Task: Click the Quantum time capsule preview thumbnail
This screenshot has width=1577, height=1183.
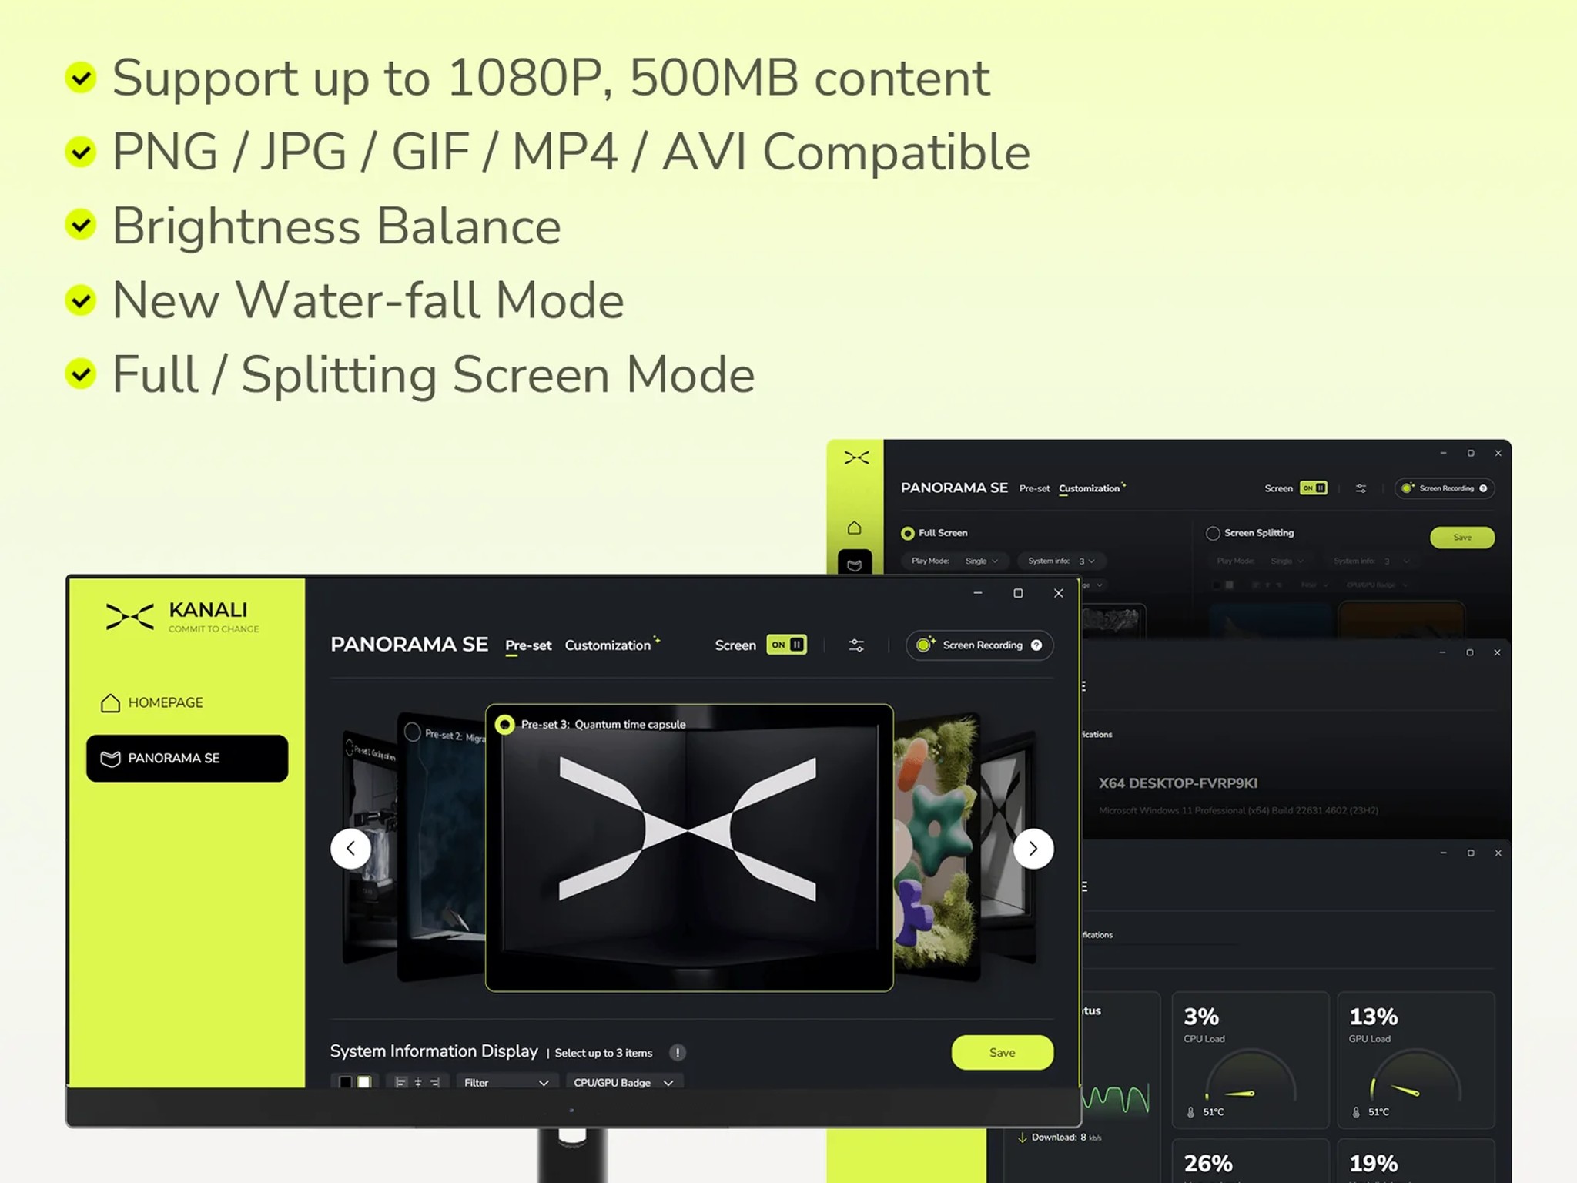Action: coord(689,847)
